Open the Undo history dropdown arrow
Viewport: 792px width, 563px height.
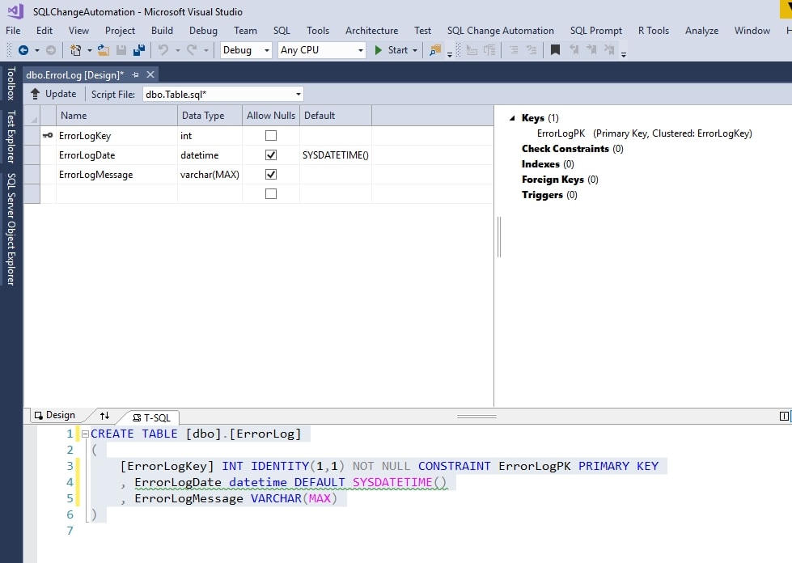coord(177,50)
